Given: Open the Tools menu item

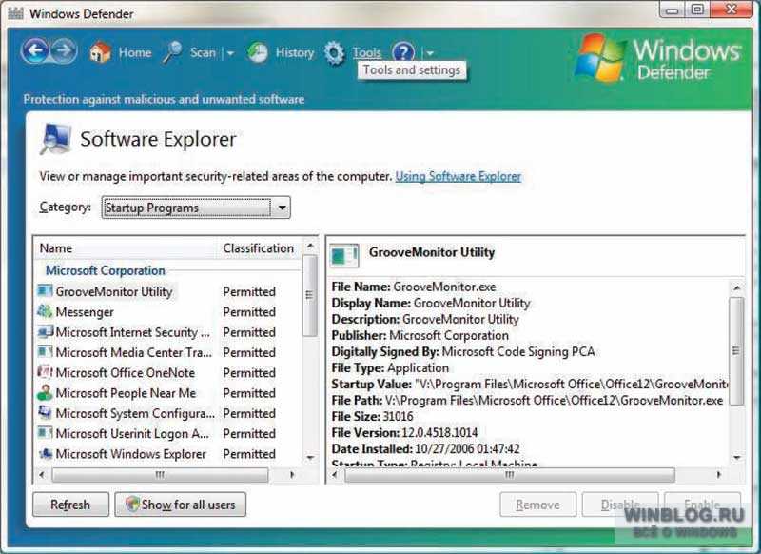Looking at the screenshot, I should tap(367, 52).
